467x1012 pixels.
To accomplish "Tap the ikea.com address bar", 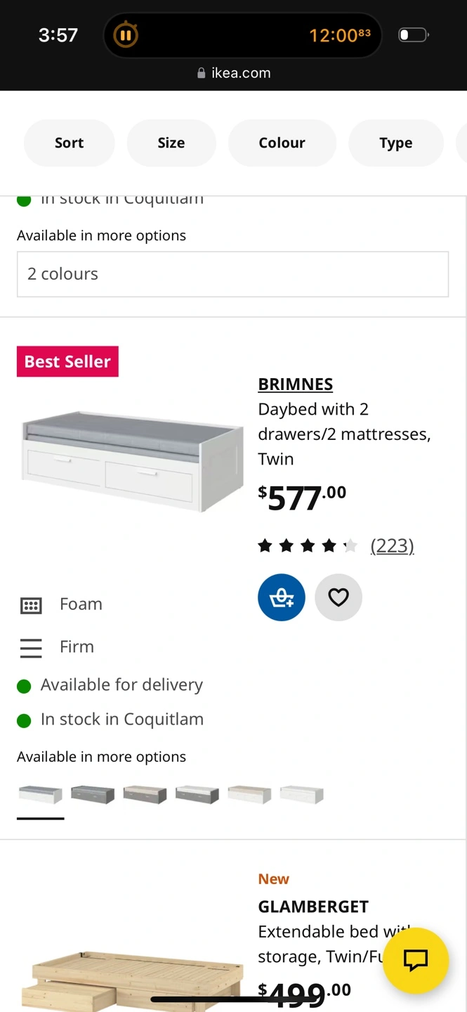I will pos(235,73).
